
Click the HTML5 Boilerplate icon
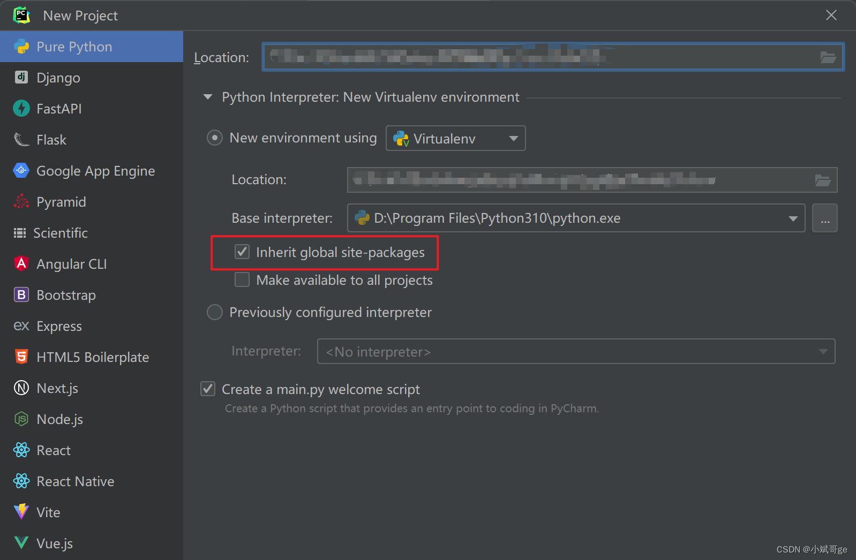coord(21,357)
